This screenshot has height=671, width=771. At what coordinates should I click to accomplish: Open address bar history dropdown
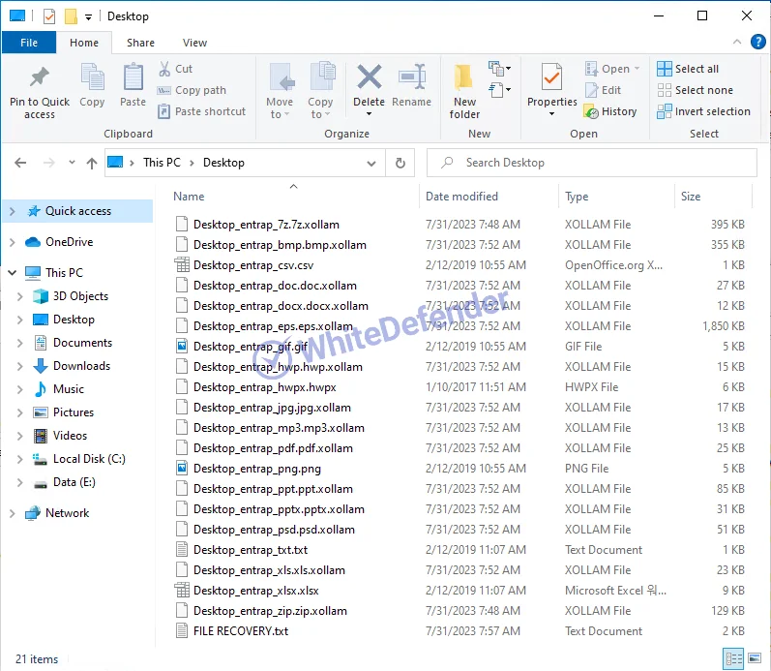(x=374, y=163)
